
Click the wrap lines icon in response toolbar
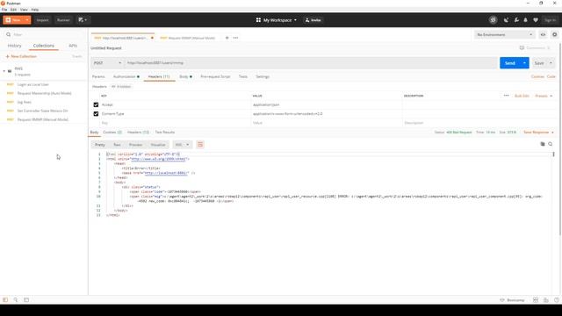[x=200, y=144]
